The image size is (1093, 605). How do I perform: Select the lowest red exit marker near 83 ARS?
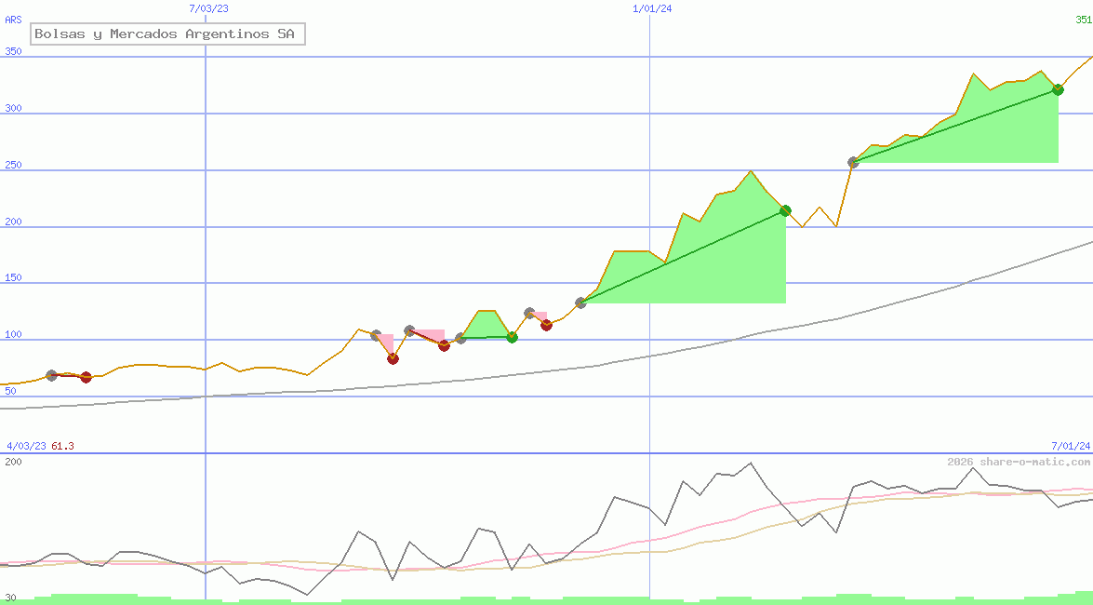(393, 358)
